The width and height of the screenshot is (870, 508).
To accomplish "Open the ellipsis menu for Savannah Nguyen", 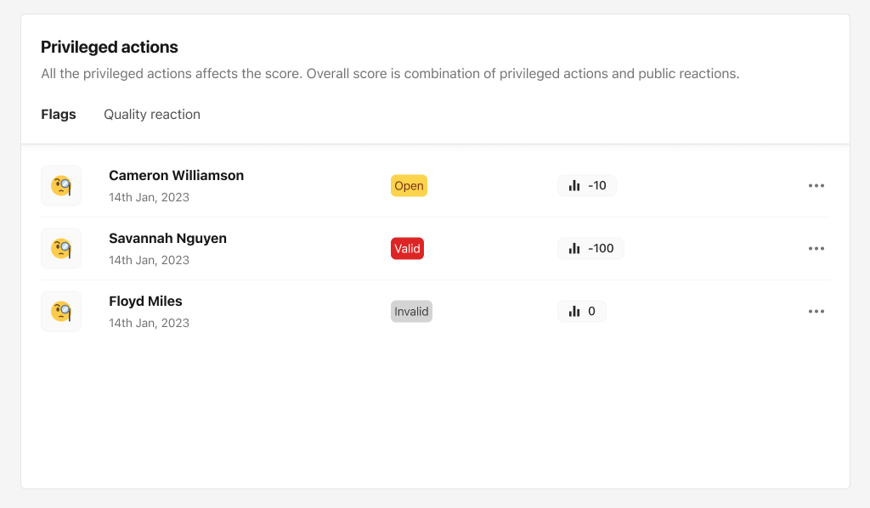I will point(816,248).
